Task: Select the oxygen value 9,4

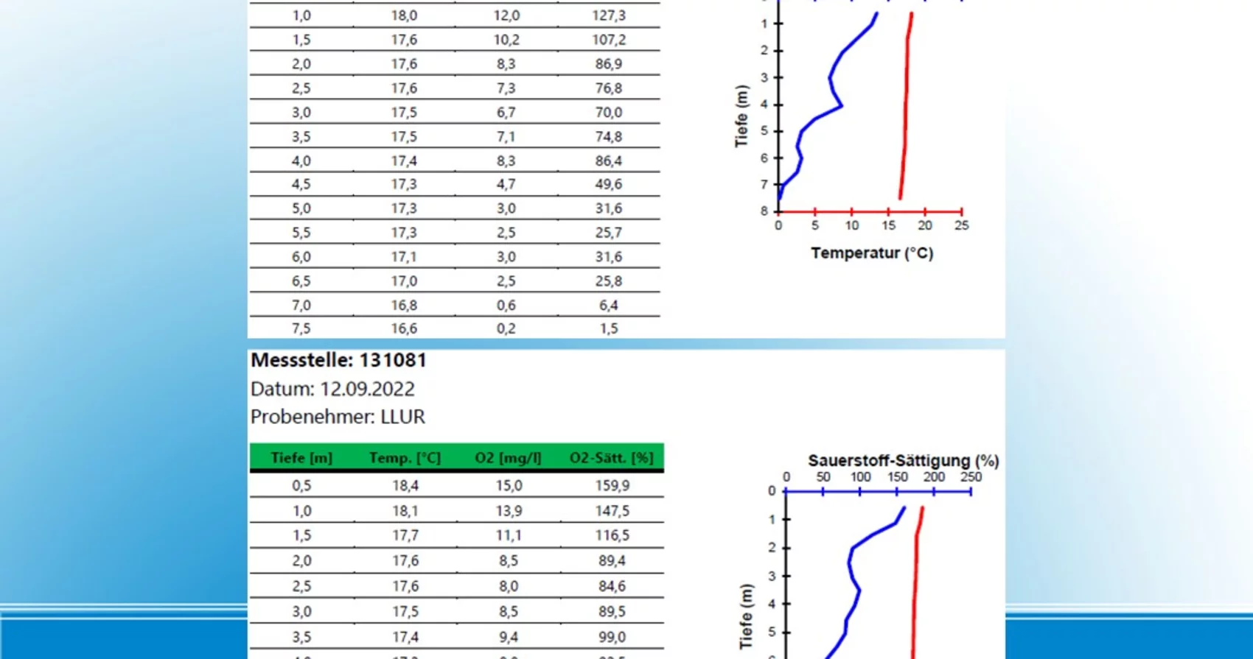Action: click(509, 638)
